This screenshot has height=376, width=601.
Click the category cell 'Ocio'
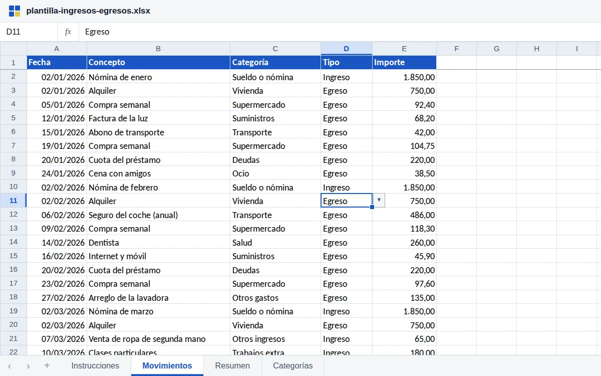pos(275,173)
